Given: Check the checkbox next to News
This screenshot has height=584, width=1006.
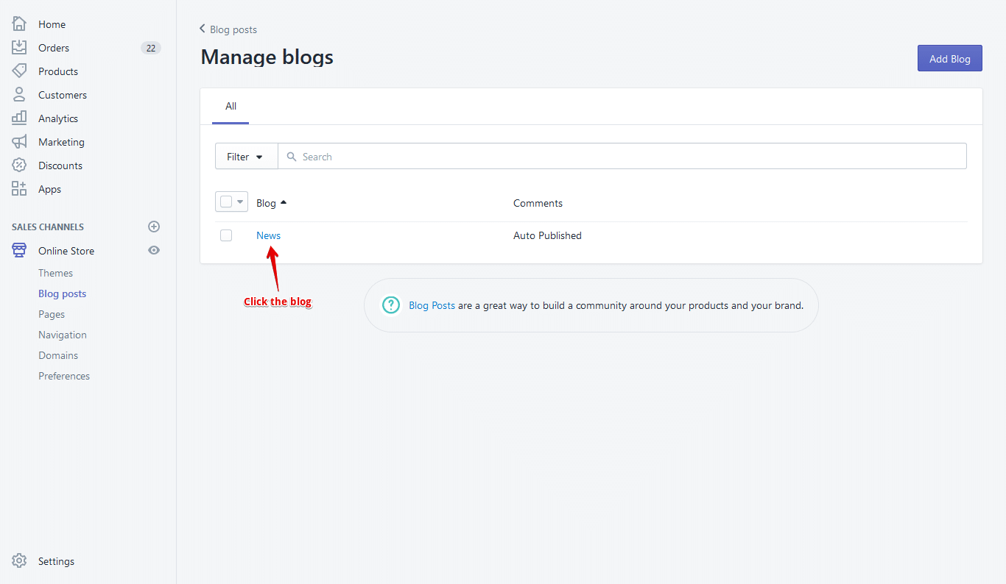Looking at the screenshot, I should [x=226, y=235].
